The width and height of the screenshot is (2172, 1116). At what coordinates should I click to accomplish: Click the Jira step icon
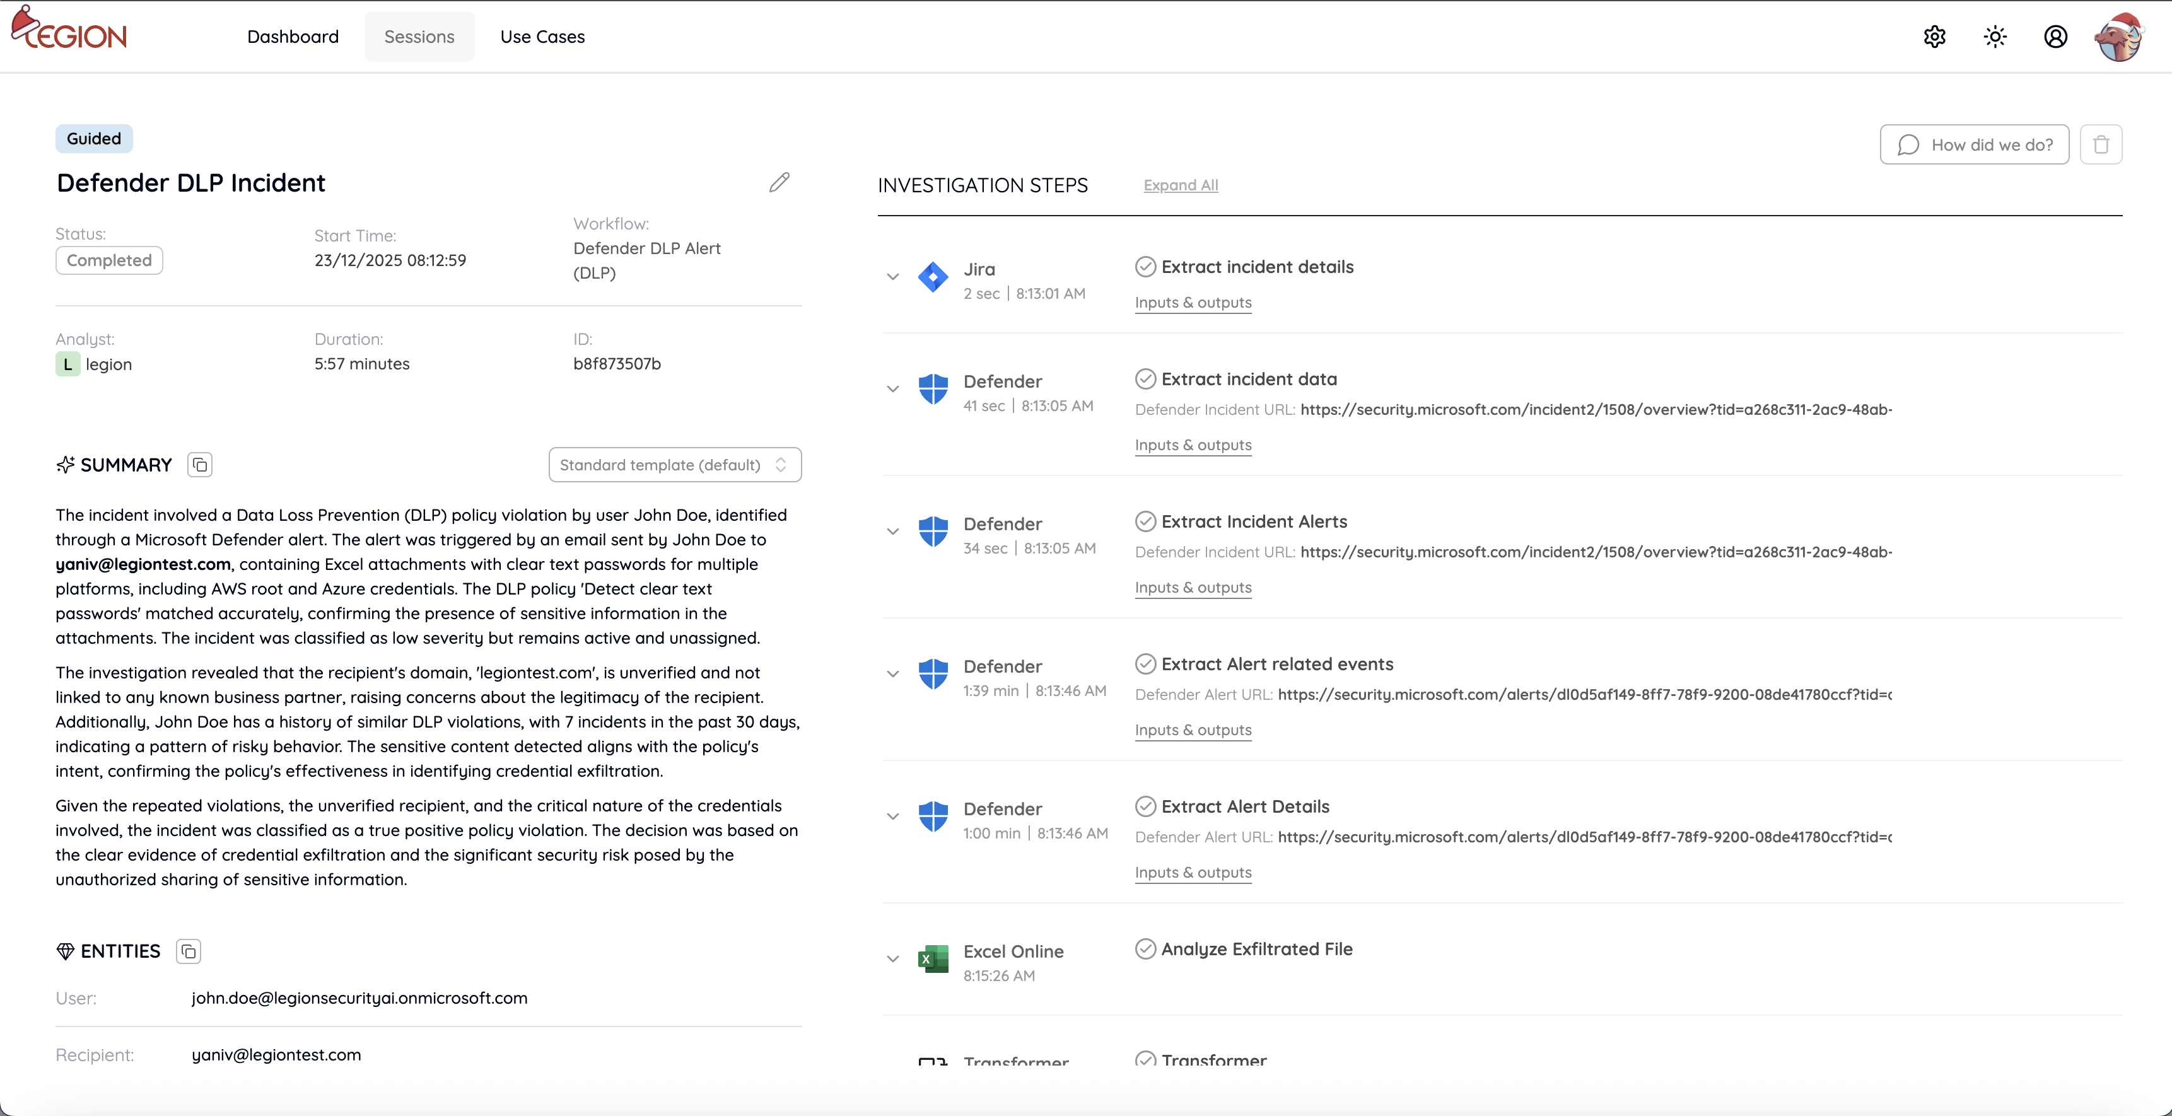click(x=933, y=277)
